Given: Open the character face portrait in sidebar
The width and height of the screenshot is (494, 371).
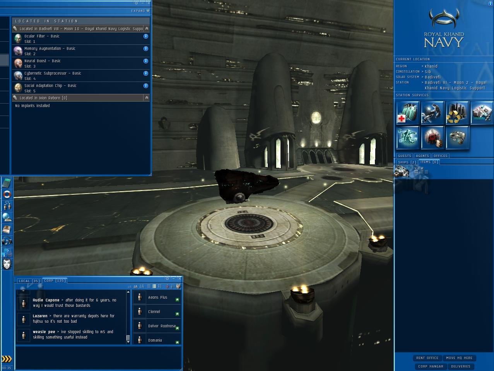Looking at the screenshot, I should click(7, 264).
